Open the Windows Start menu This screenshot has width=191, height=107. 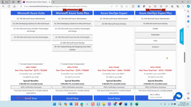tap(54, 104)
